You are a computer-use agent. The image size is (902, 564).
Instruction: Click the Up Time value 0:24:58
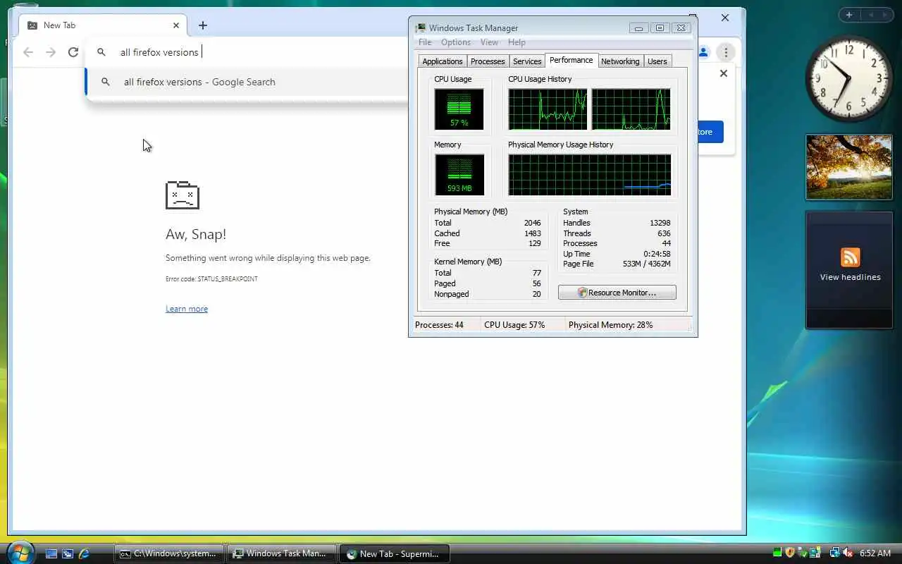click(657, 254)
